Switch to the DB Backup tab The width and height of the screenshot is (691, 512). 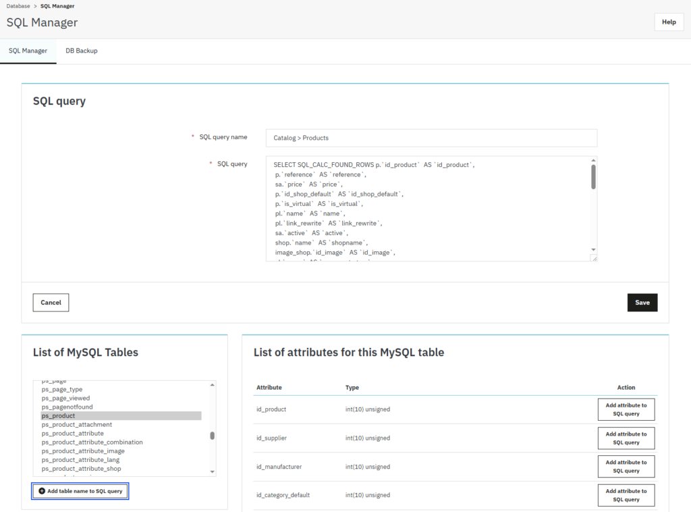click(x=82, y=51)
